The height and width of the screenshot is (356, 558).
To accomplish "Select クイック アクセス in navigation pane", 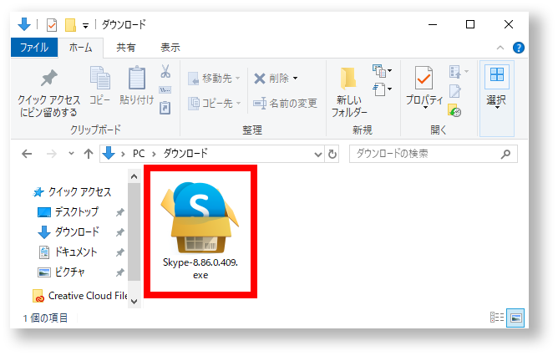I will pos(72,192).
